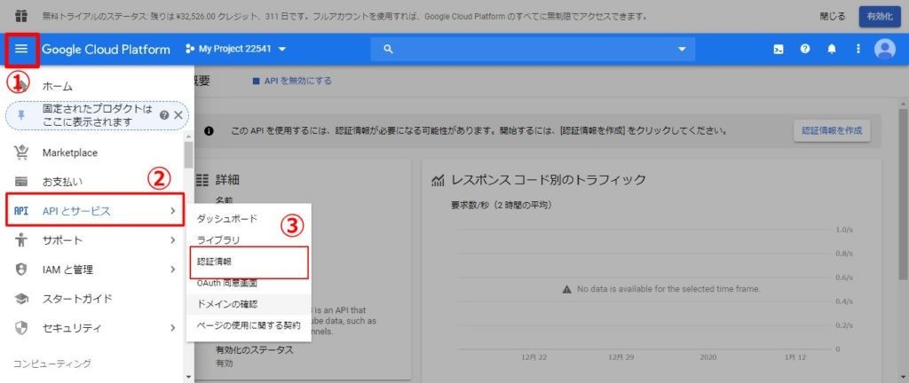Open the My Project 22541 project selector
The height and width of the screenshot is (383, 909).
[236, 50]
